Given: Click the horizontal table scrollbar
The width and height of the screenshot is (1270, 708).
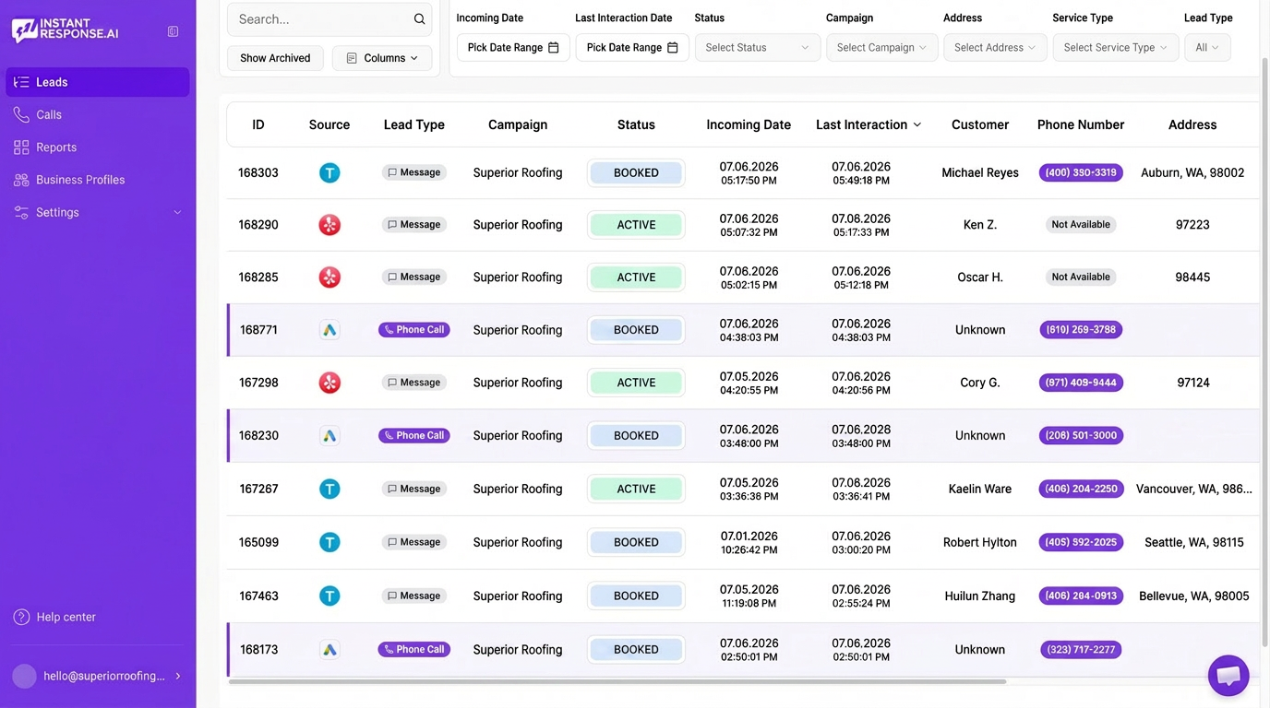Looking at the screenshot, I should [x=617, y=682].
